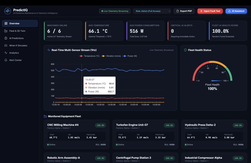Click Inject Fault Test button
Viewport: 251px width, 163px height.
tap(210, 11)
